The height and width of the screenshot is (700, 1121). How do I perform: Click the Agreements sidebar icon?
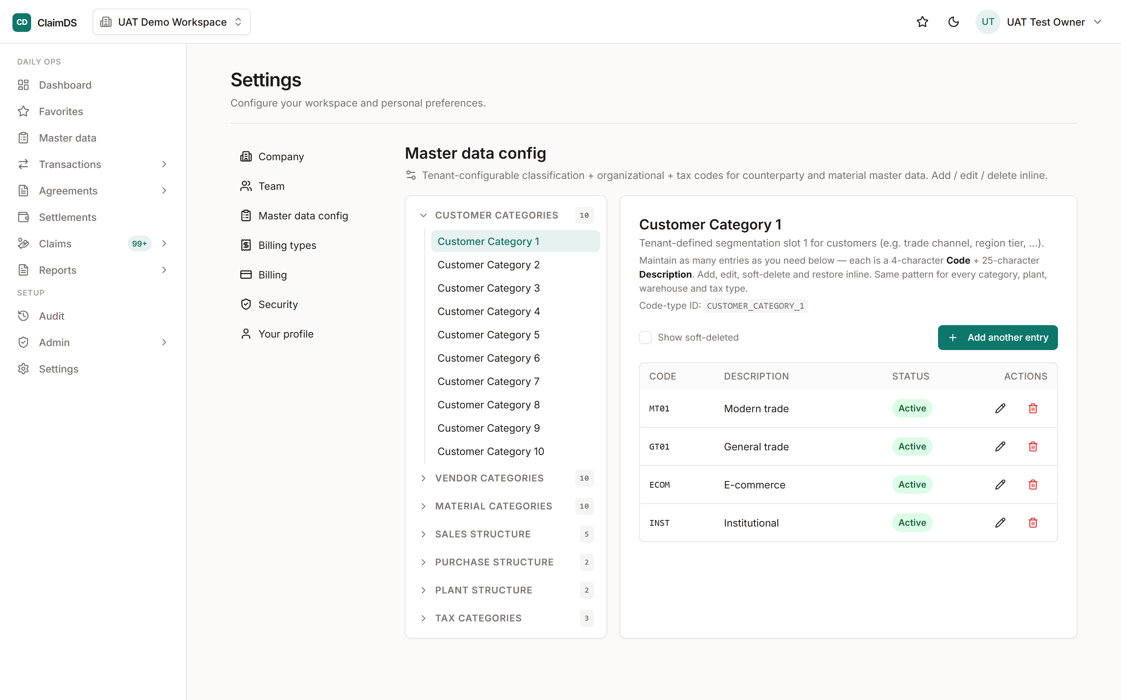[x=23, y=191]
